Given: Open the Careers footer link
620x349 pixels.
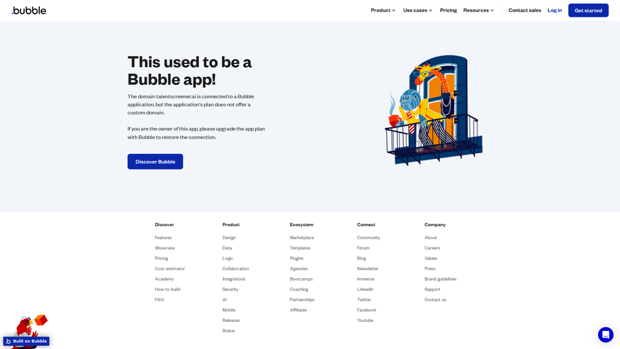Looking at the screenshot, I should click(x=432, y=248).
